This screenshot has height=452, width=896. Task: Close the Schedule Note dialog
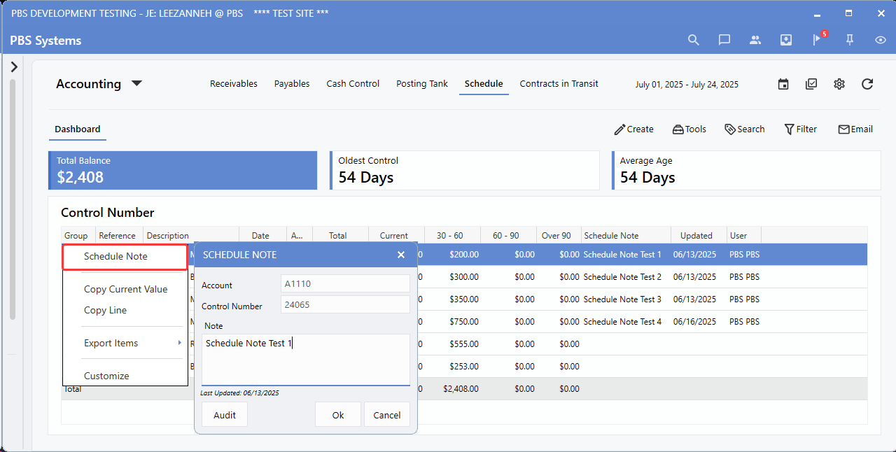click(x=401, y=255)
